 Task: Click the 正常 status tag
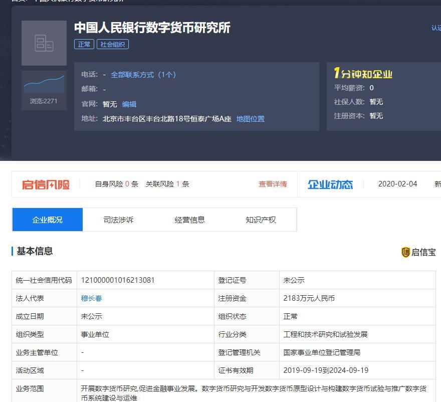(x=84, y=44)
